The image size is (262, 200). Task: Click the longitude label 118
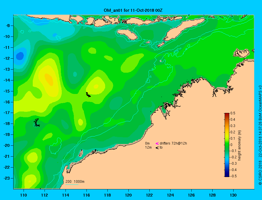tap(107, 195)
